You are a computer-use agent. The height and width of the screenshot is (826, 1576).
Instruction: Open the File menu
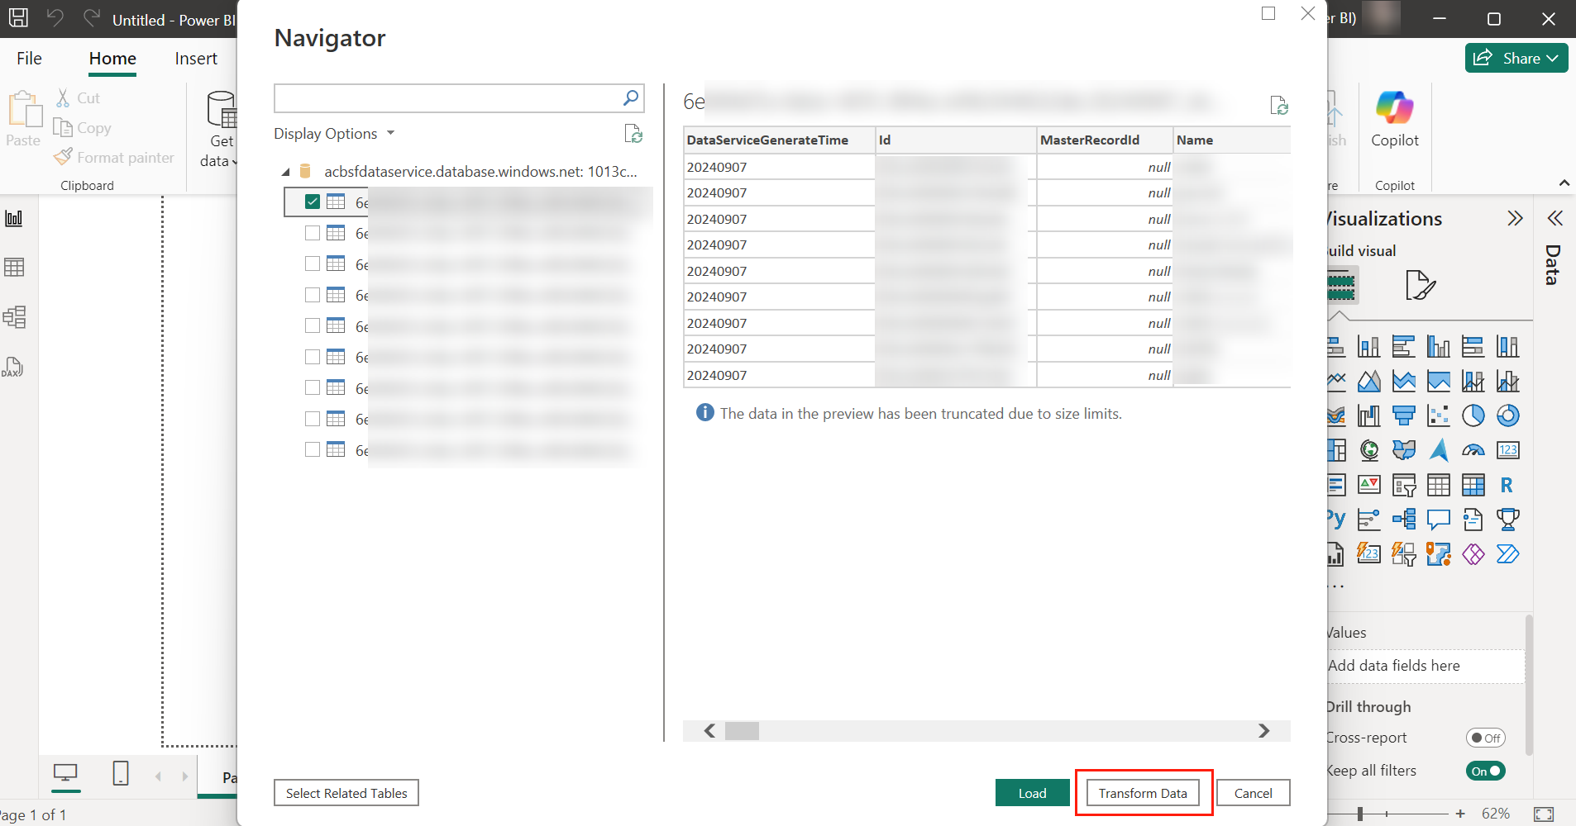(28, 58)
